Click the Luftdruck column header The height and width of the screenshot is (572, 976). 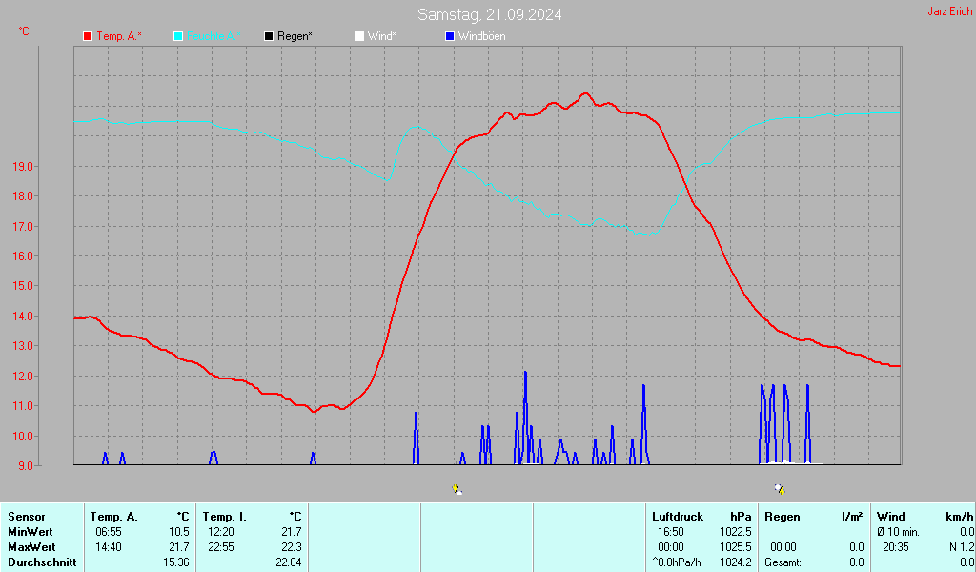pos(676,517)
